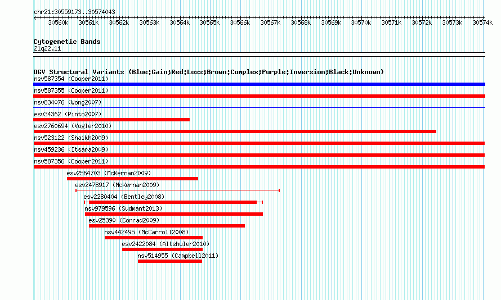Click the 30566k ruler mark
Screen dimensions: 501x300
point(240,22)
